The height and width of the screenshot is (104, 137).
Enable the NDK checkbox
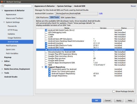46,65
